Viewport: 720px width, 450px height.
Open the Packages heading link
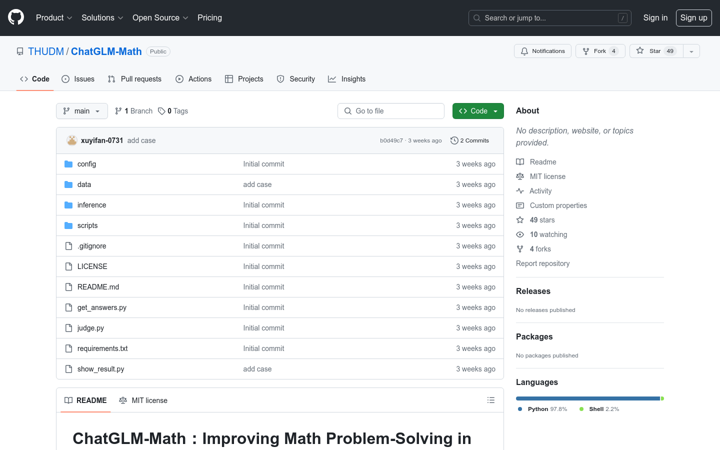(x=534, y=336)
